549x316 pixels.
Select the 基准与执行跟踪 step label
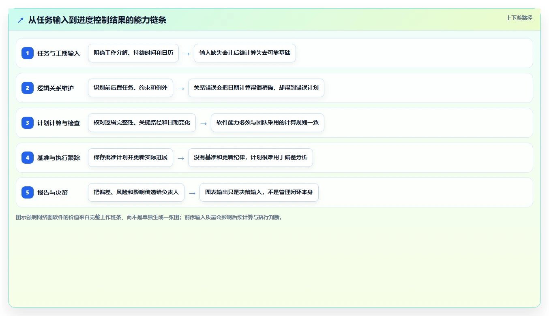click(x=58, y=158)
